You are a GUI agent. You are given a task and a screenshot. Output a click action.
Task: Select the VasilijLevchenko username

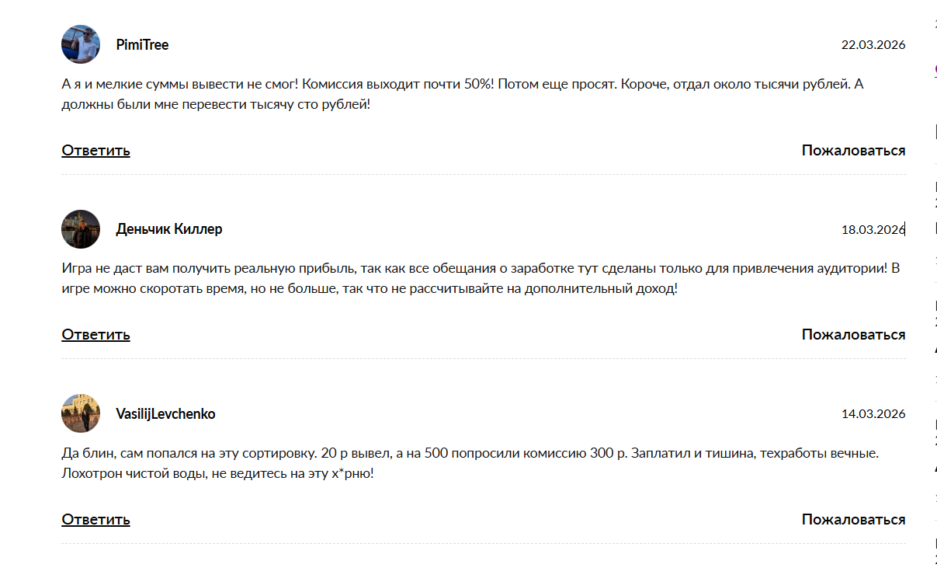pos(165,414)
